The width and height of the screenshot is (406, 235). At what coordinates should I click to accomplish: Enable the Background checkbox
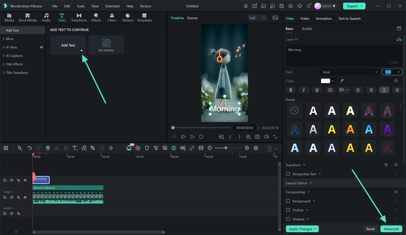click(x=288, y=201)
